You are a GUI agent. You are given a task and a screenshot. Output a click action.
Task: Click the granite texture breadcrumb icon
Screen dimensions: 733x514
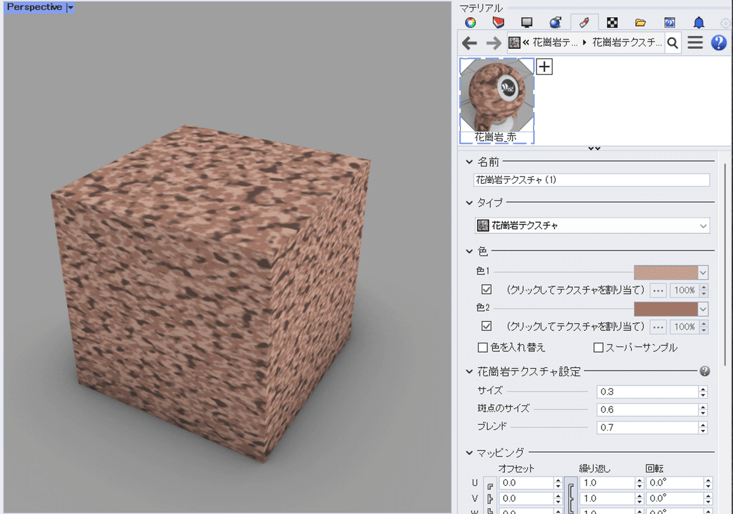pyautogui.click(x=514, y=43)
